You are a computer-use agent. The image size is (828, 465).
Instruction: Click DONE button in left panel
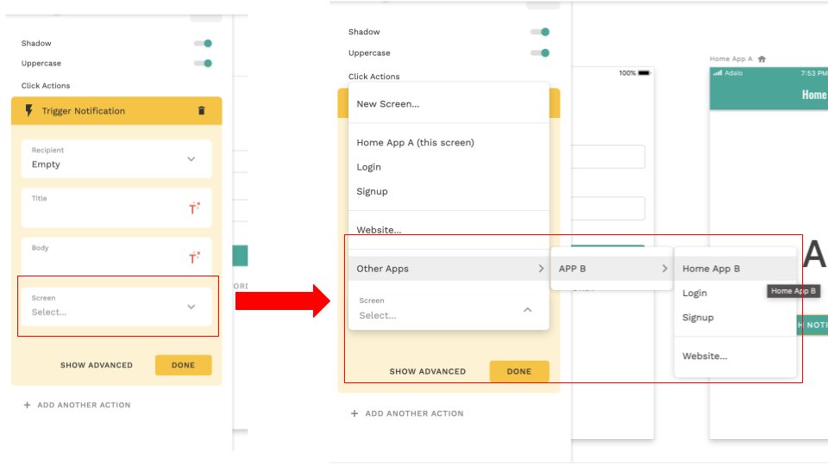pos(183,365)
